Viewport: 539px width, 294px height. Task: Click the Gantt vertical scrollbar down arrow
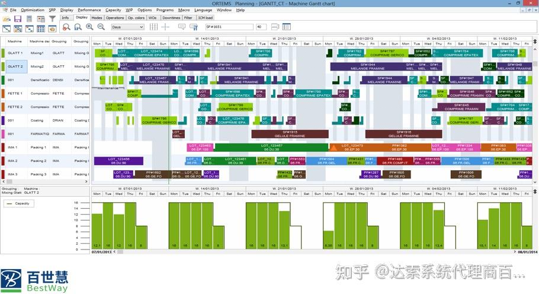coord(535,182)
